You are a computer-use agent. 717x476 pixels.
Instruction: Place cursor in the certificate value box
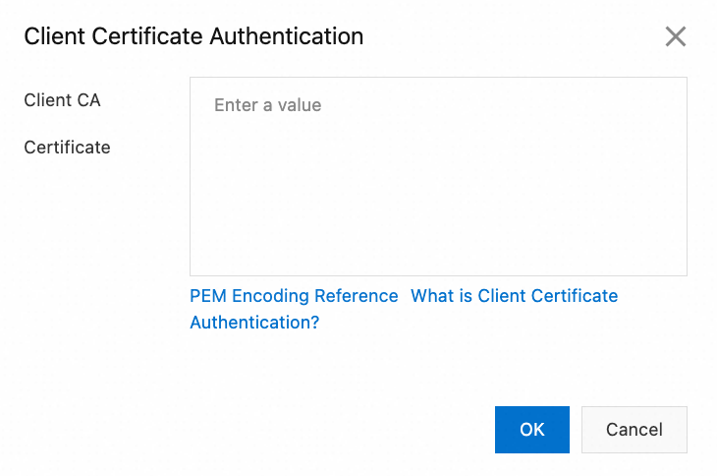click(x=438, y=177)
